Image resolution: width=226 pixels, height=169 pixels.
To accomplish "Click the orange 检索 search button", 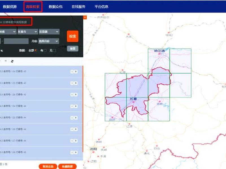I will 73,36.
